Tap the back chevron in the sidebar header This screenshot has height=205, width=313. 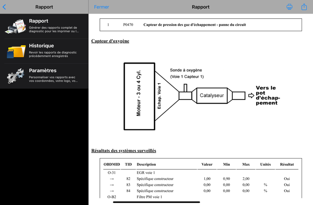tap(4, 7)
